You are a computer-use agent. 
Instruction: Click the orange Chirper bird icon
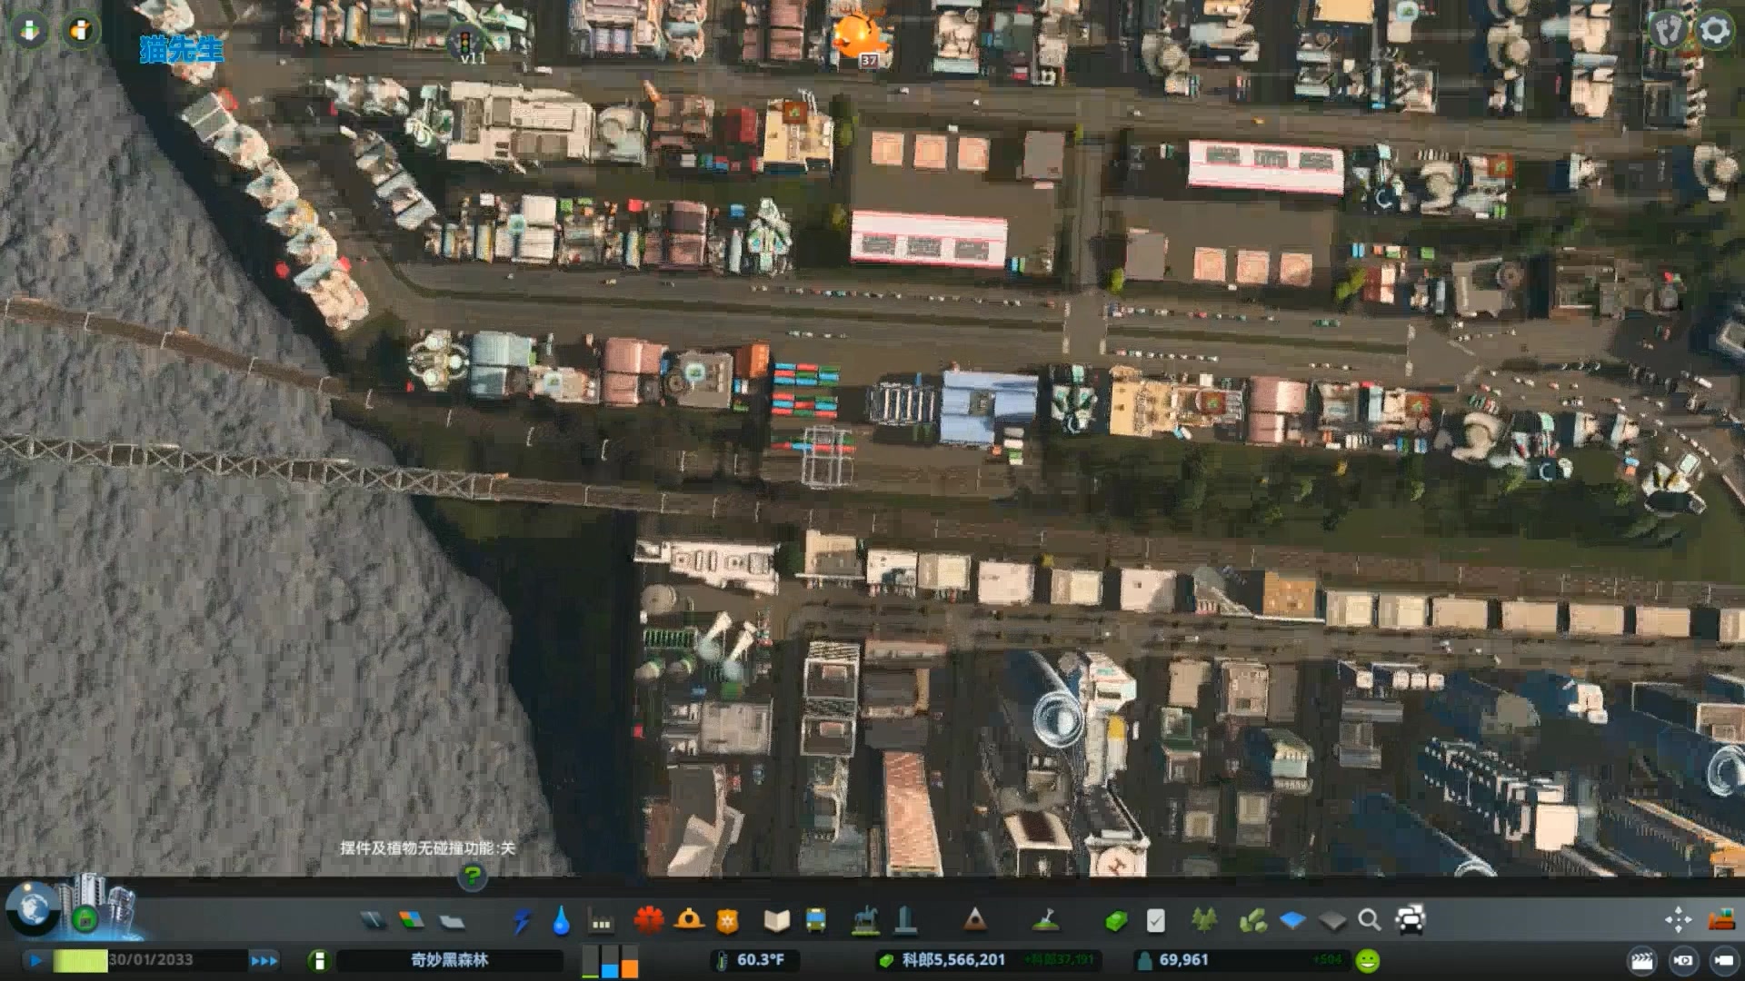(858, 35)
